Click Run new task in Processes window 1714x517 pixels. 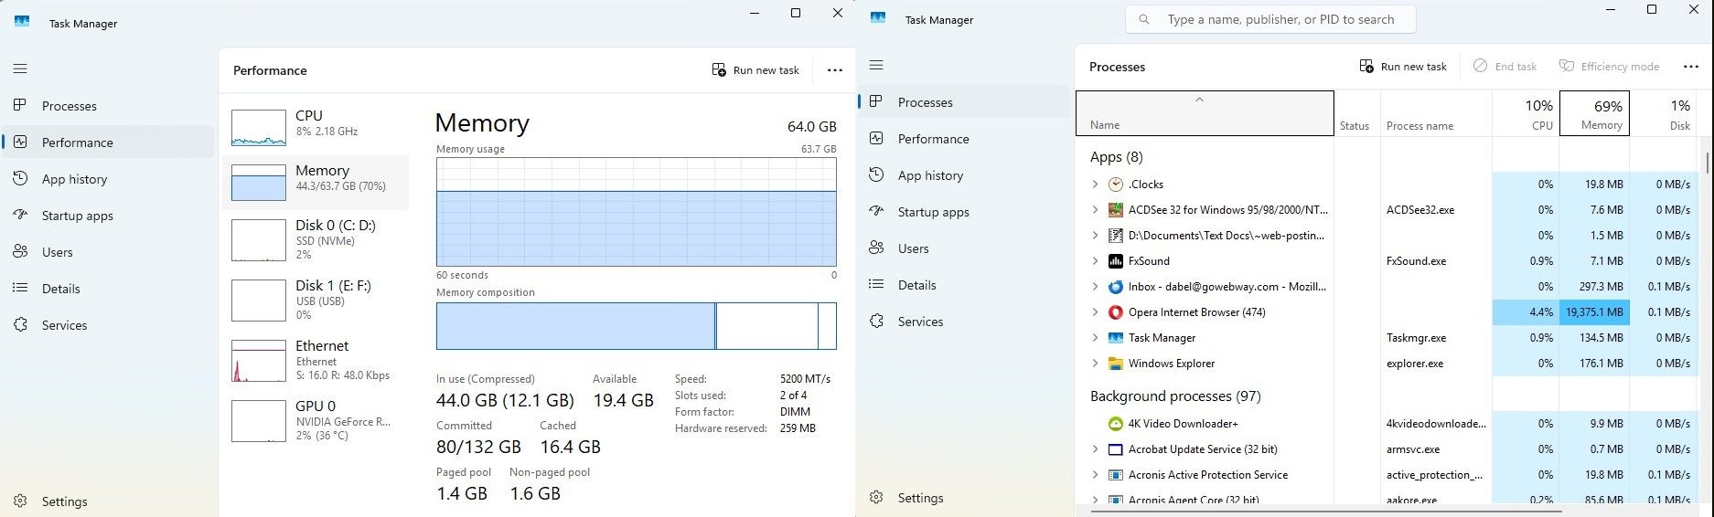[x=1403, y=67]
